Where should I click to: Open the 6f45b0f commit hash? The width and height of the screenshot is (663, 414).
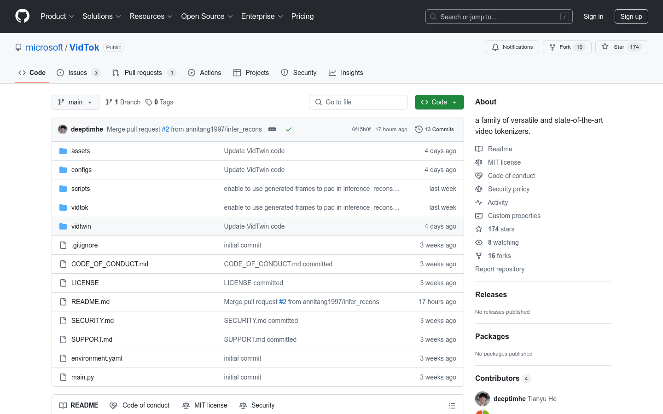tap(361, 129)
